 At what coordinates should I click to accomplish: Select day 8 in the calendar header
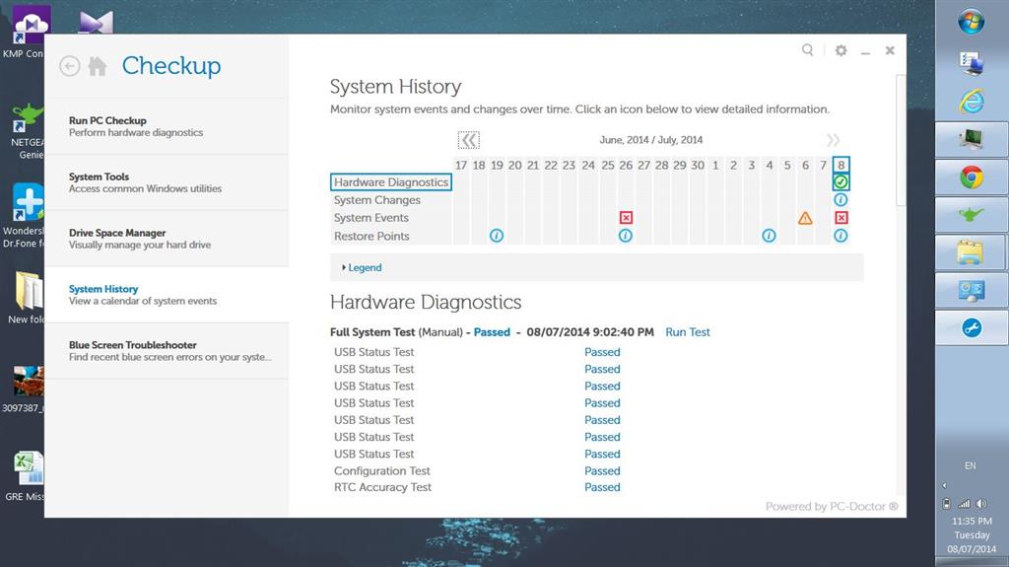coord(841,165)
